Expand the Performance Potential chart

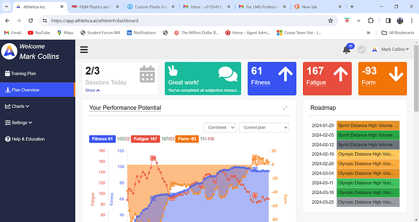(x=285, y=108)
